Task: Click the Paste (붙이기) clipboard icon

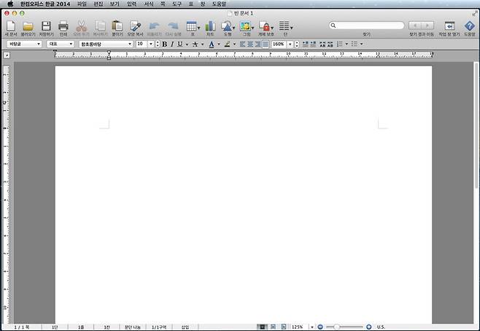Action: click(117, 26)
